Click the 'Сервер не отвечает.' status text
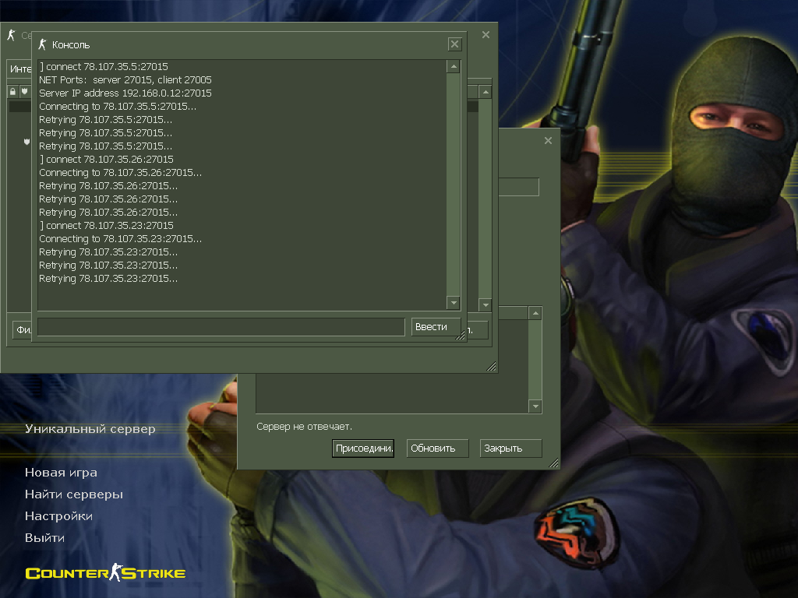Image resolution: width=798 pixels, height=598 pixels. pyautogui.click(x=305, y=427)
